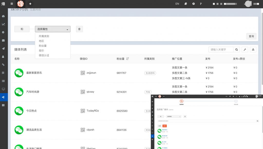This screenshot has width=263, height=149.
Task: Open the dashboard gauge sidebar icon
Action: tap(3, 16)
